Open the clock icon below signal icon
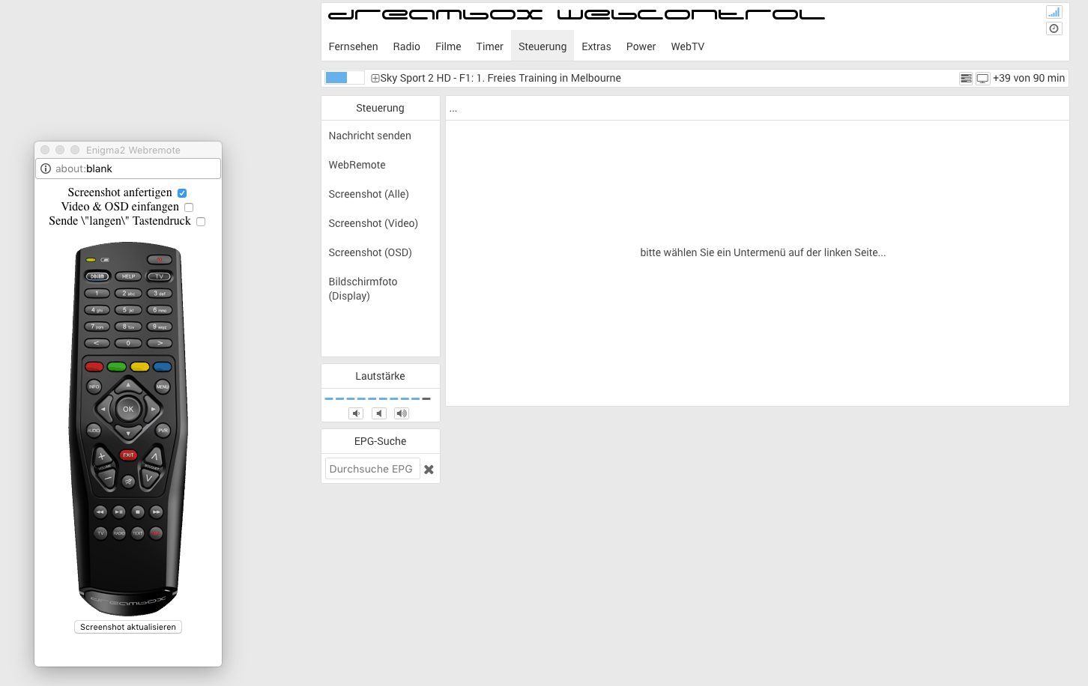Screen dimensions: 1088x686 (x=1054, y=28)
